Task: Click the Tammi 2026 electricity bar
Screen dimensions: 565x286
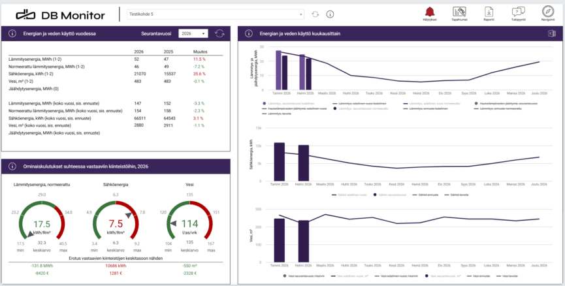Action: pos(279,161)
